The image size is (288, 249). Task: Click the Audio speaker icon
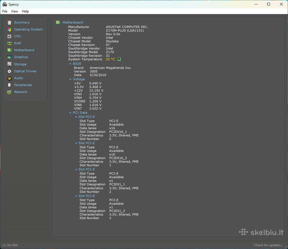pyautogui.click(x=9, y=78)
